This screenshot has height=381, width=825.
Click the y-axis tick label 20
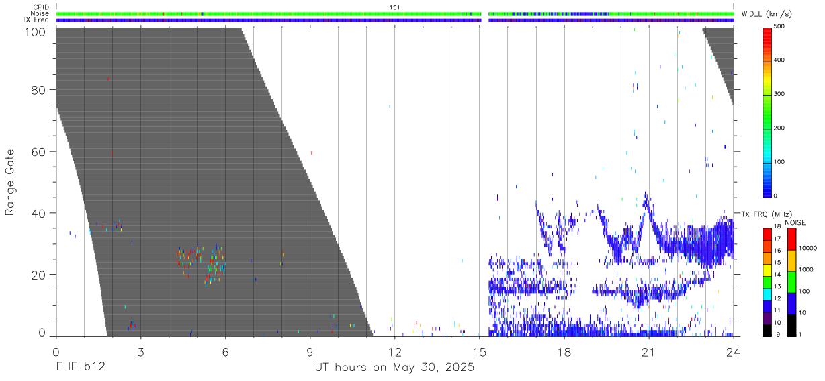pos(38,275)
